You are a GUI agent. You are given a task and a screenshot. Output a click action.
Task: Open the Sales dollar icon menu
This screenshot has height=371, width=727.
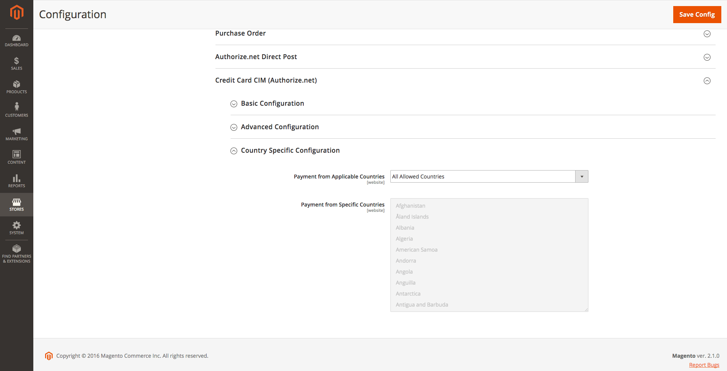click(17, 64)
